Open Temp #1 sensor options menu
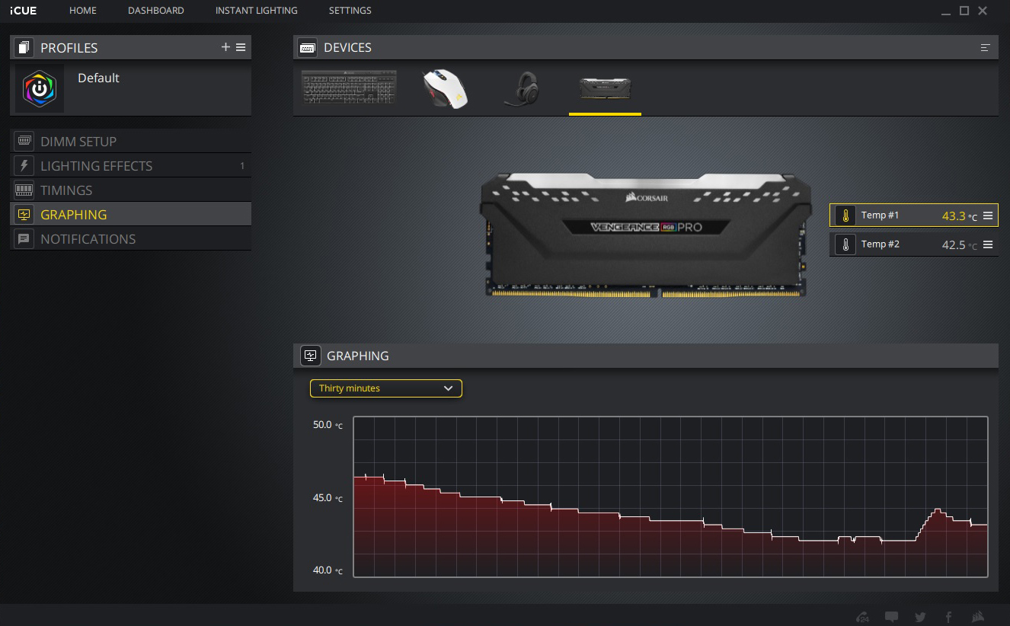The height and width of the screenshot is (626, 1010). [x=988, y=216]
